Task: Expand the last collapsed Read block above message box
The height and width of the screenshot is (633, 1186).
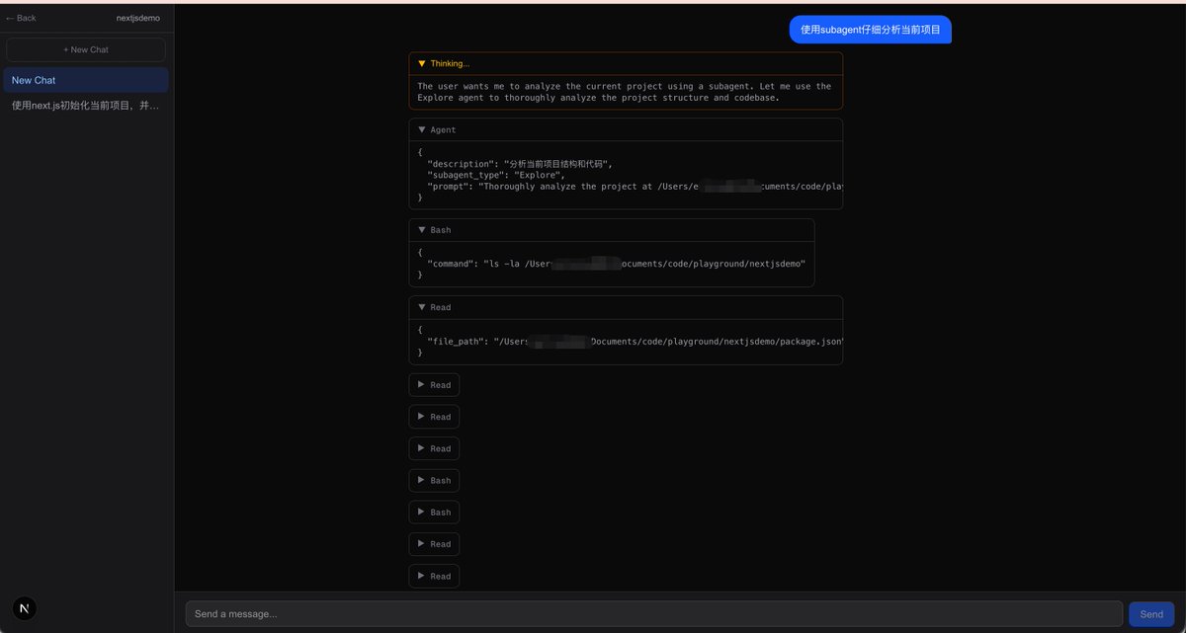Action: point(434,576)
